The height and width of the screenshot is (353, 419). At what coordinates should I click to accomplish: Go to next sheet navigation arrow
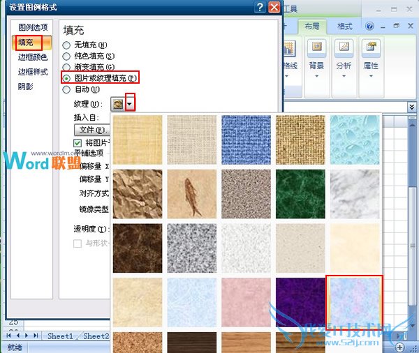click(x=27, y=336)
